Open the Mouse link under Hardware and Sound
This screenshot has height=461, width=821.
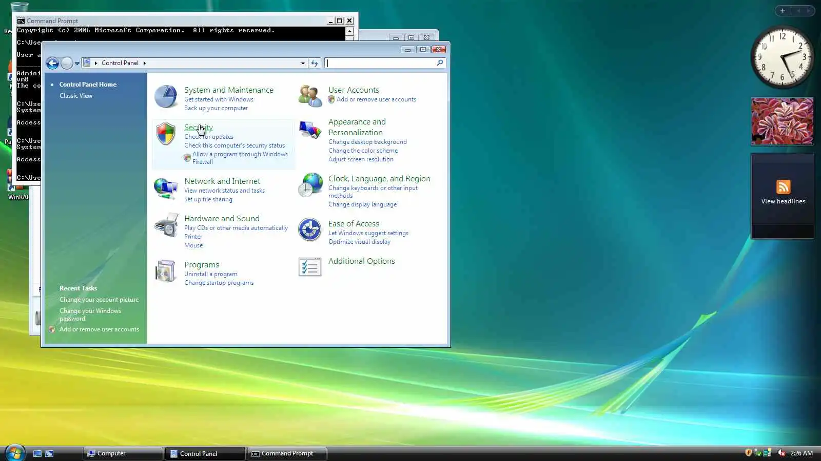click(193, 245)
